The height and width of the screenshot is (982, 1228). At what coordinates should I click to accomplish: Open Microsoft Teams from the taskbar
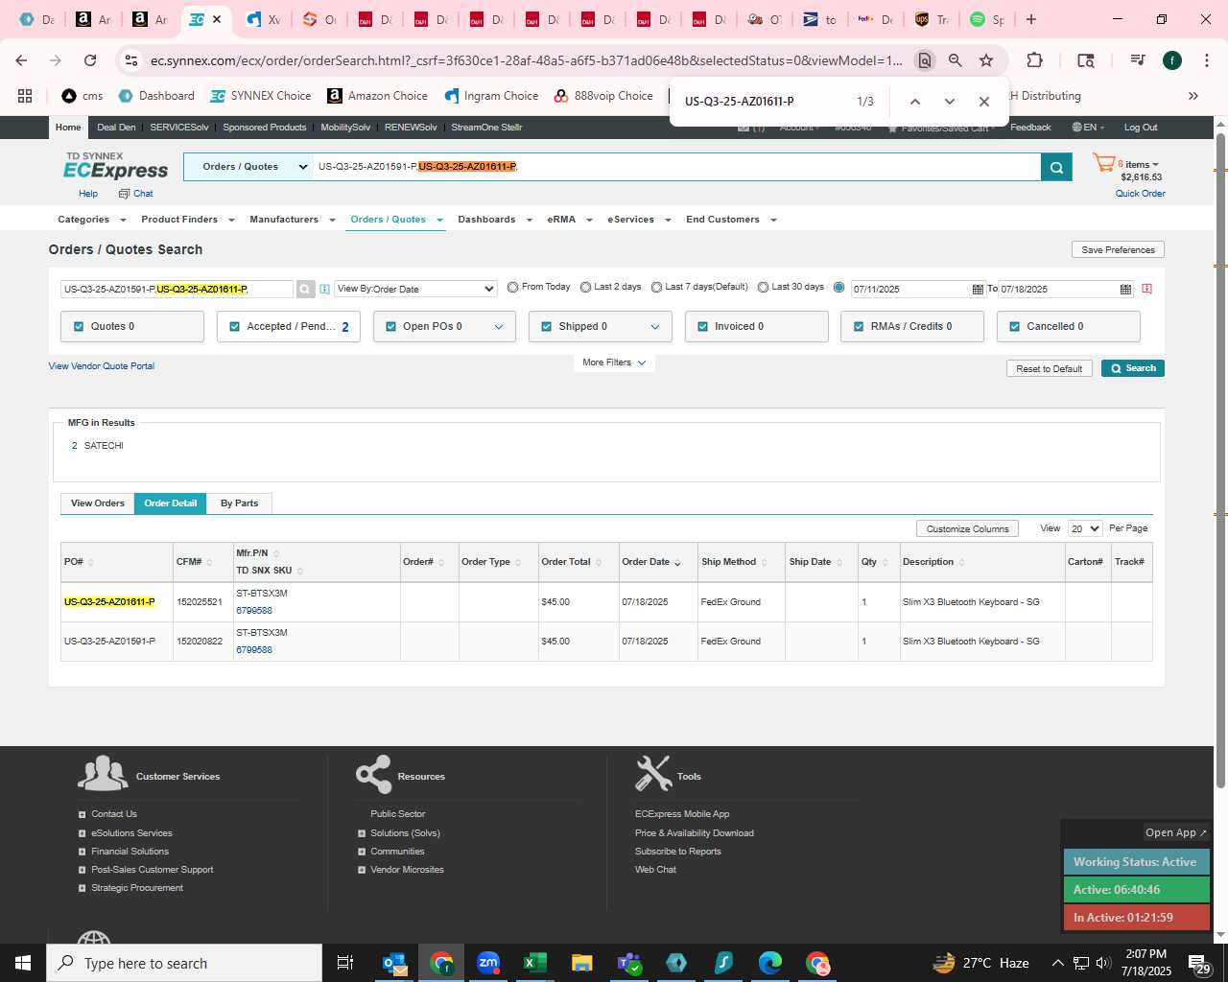click(x=629, y=963)
